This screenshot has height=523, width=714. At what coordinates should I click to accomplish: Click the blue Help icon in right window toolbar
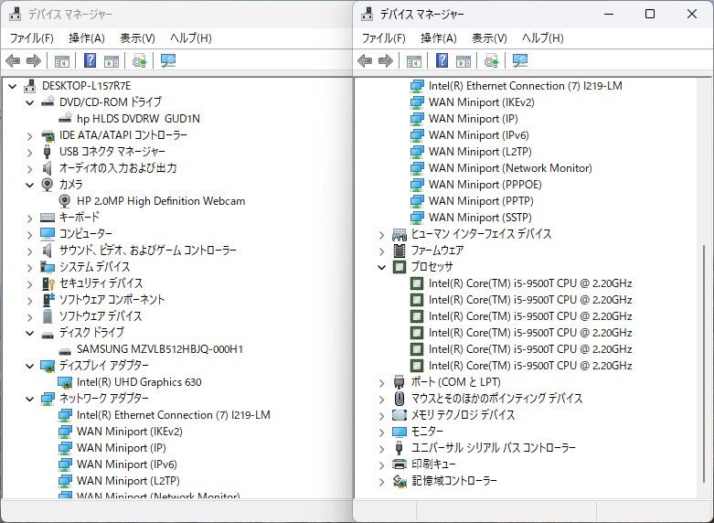click(442, 60)
